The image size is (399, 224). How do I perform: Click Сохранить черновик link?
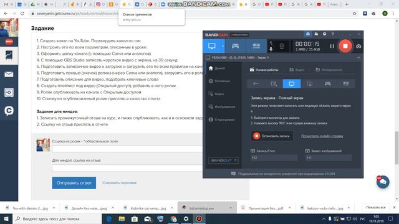119,182
